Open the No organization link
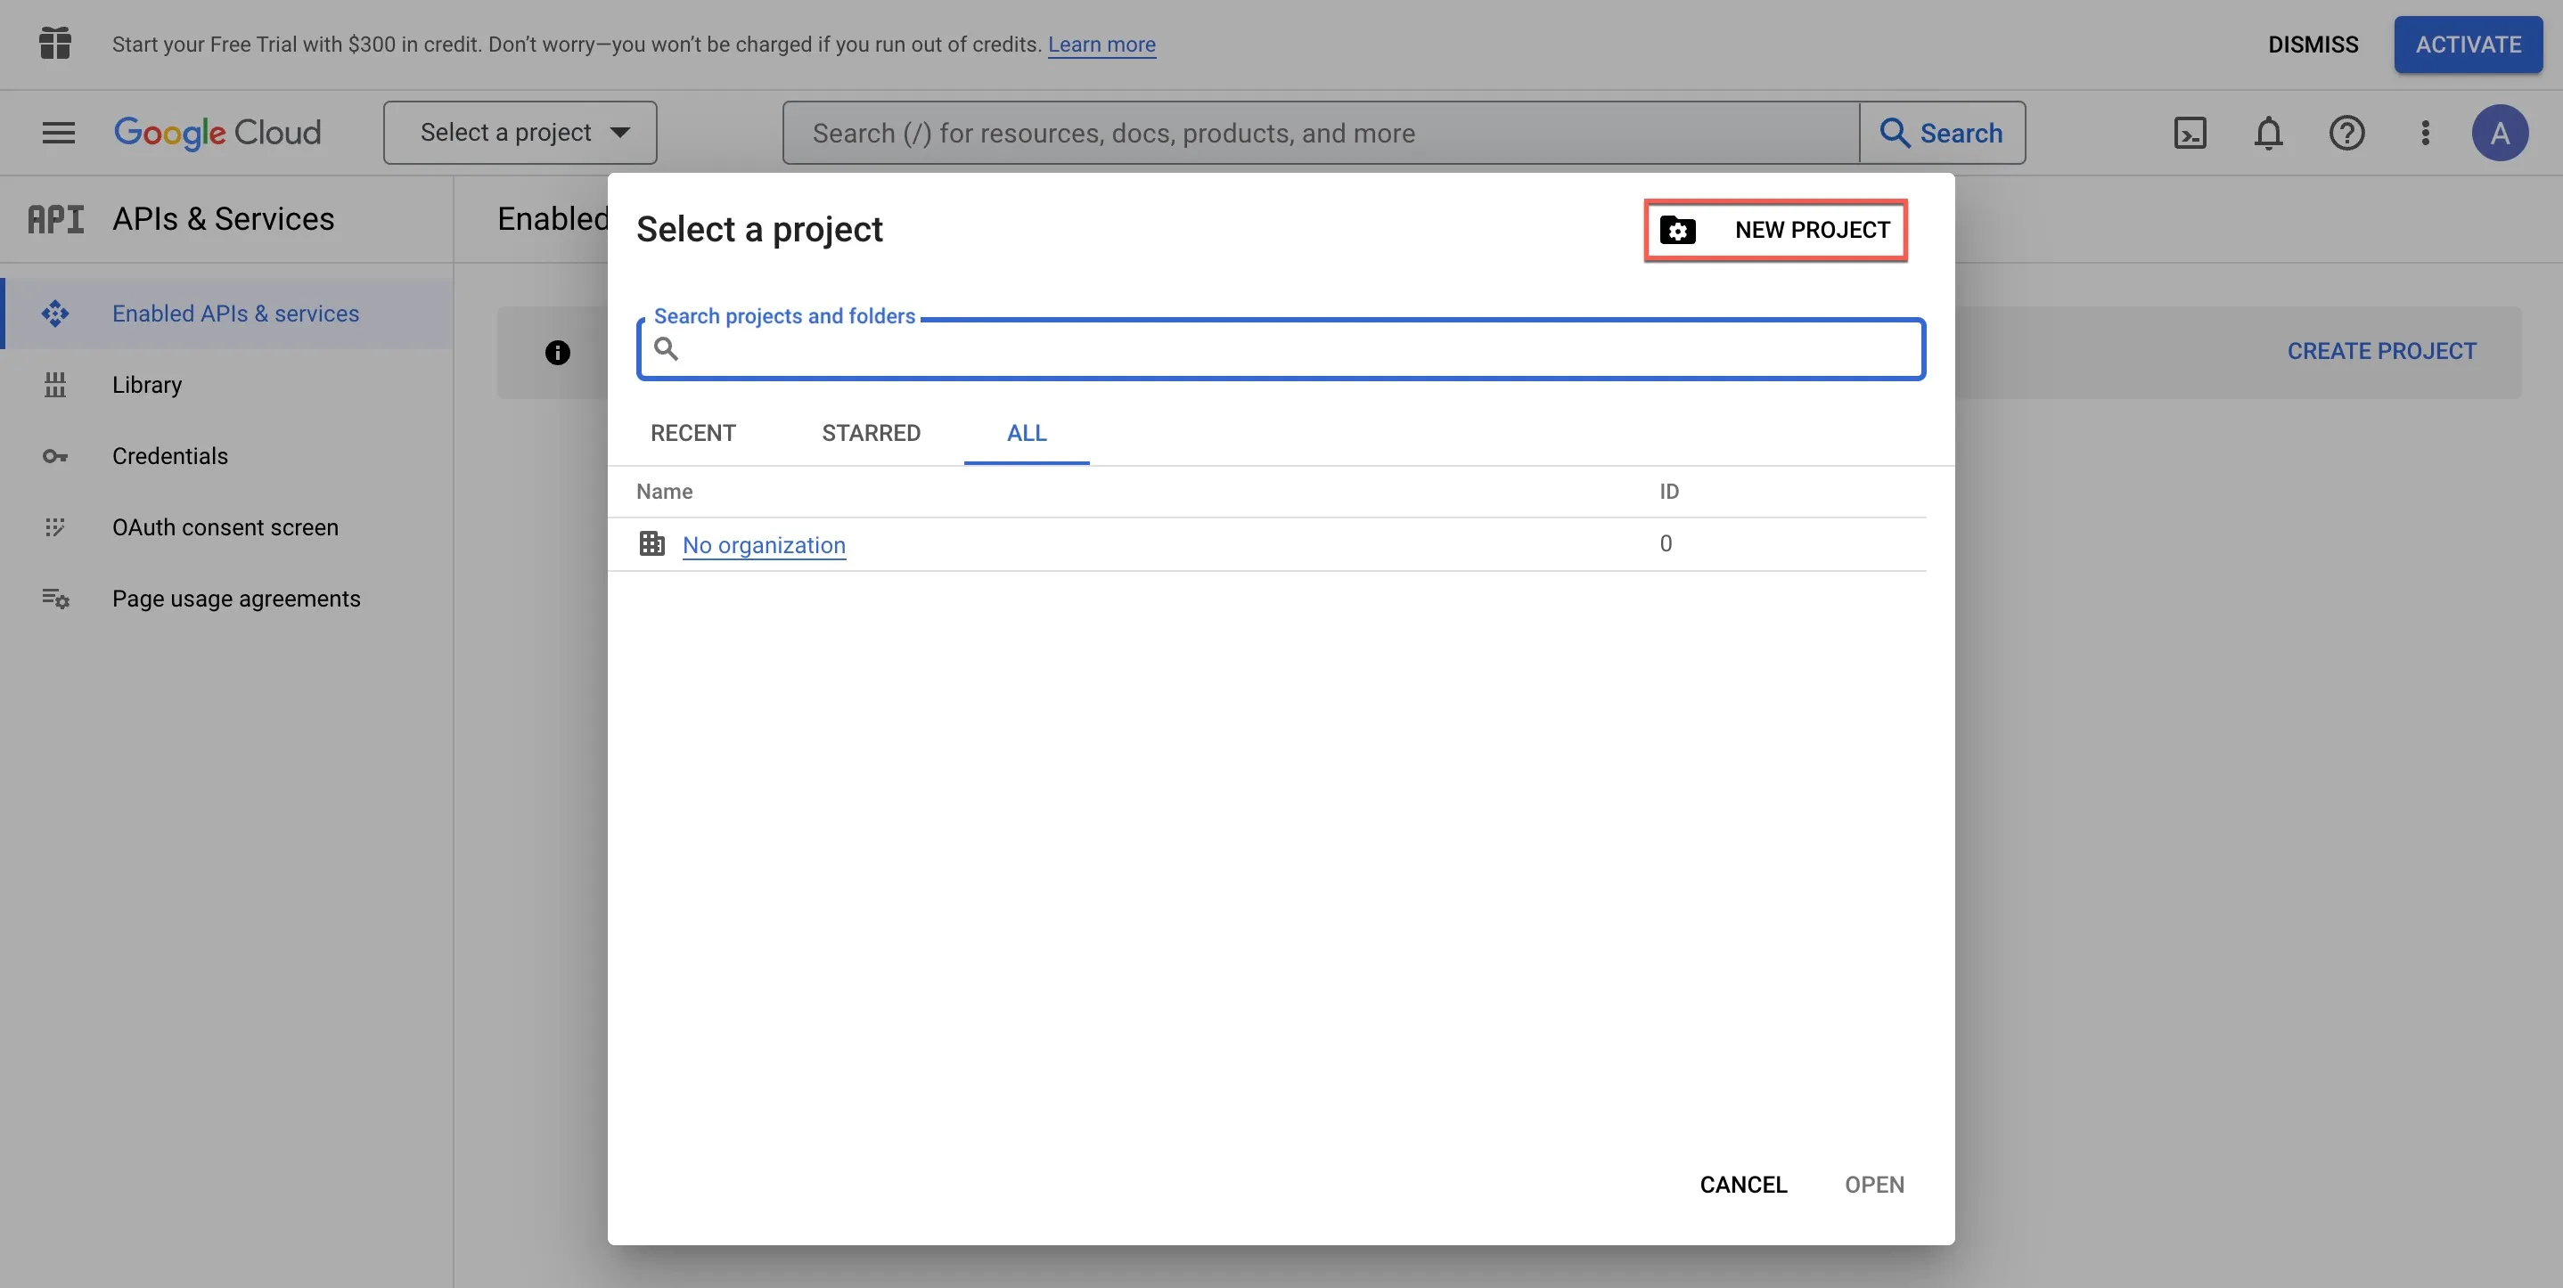The image size is (2563, 1288). point(764,545)
